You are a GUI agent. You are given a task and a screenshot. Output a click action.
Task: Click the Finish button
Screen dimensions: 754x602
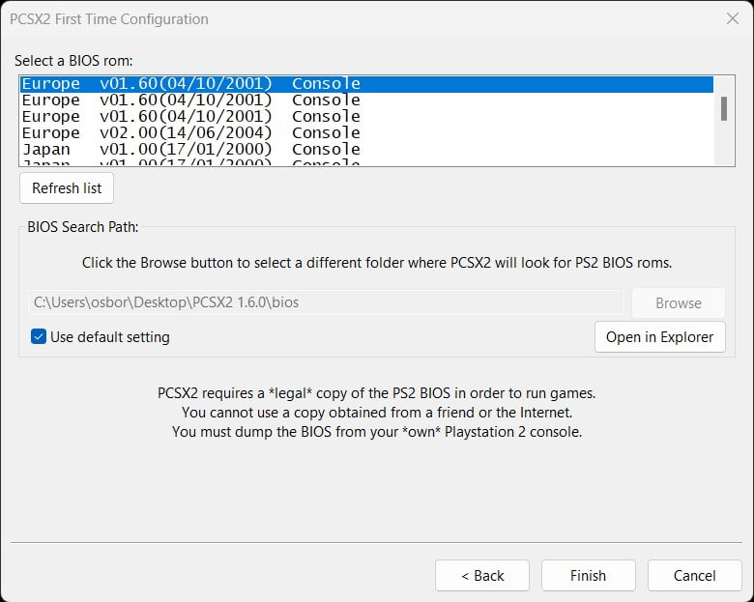click(588, 575)
